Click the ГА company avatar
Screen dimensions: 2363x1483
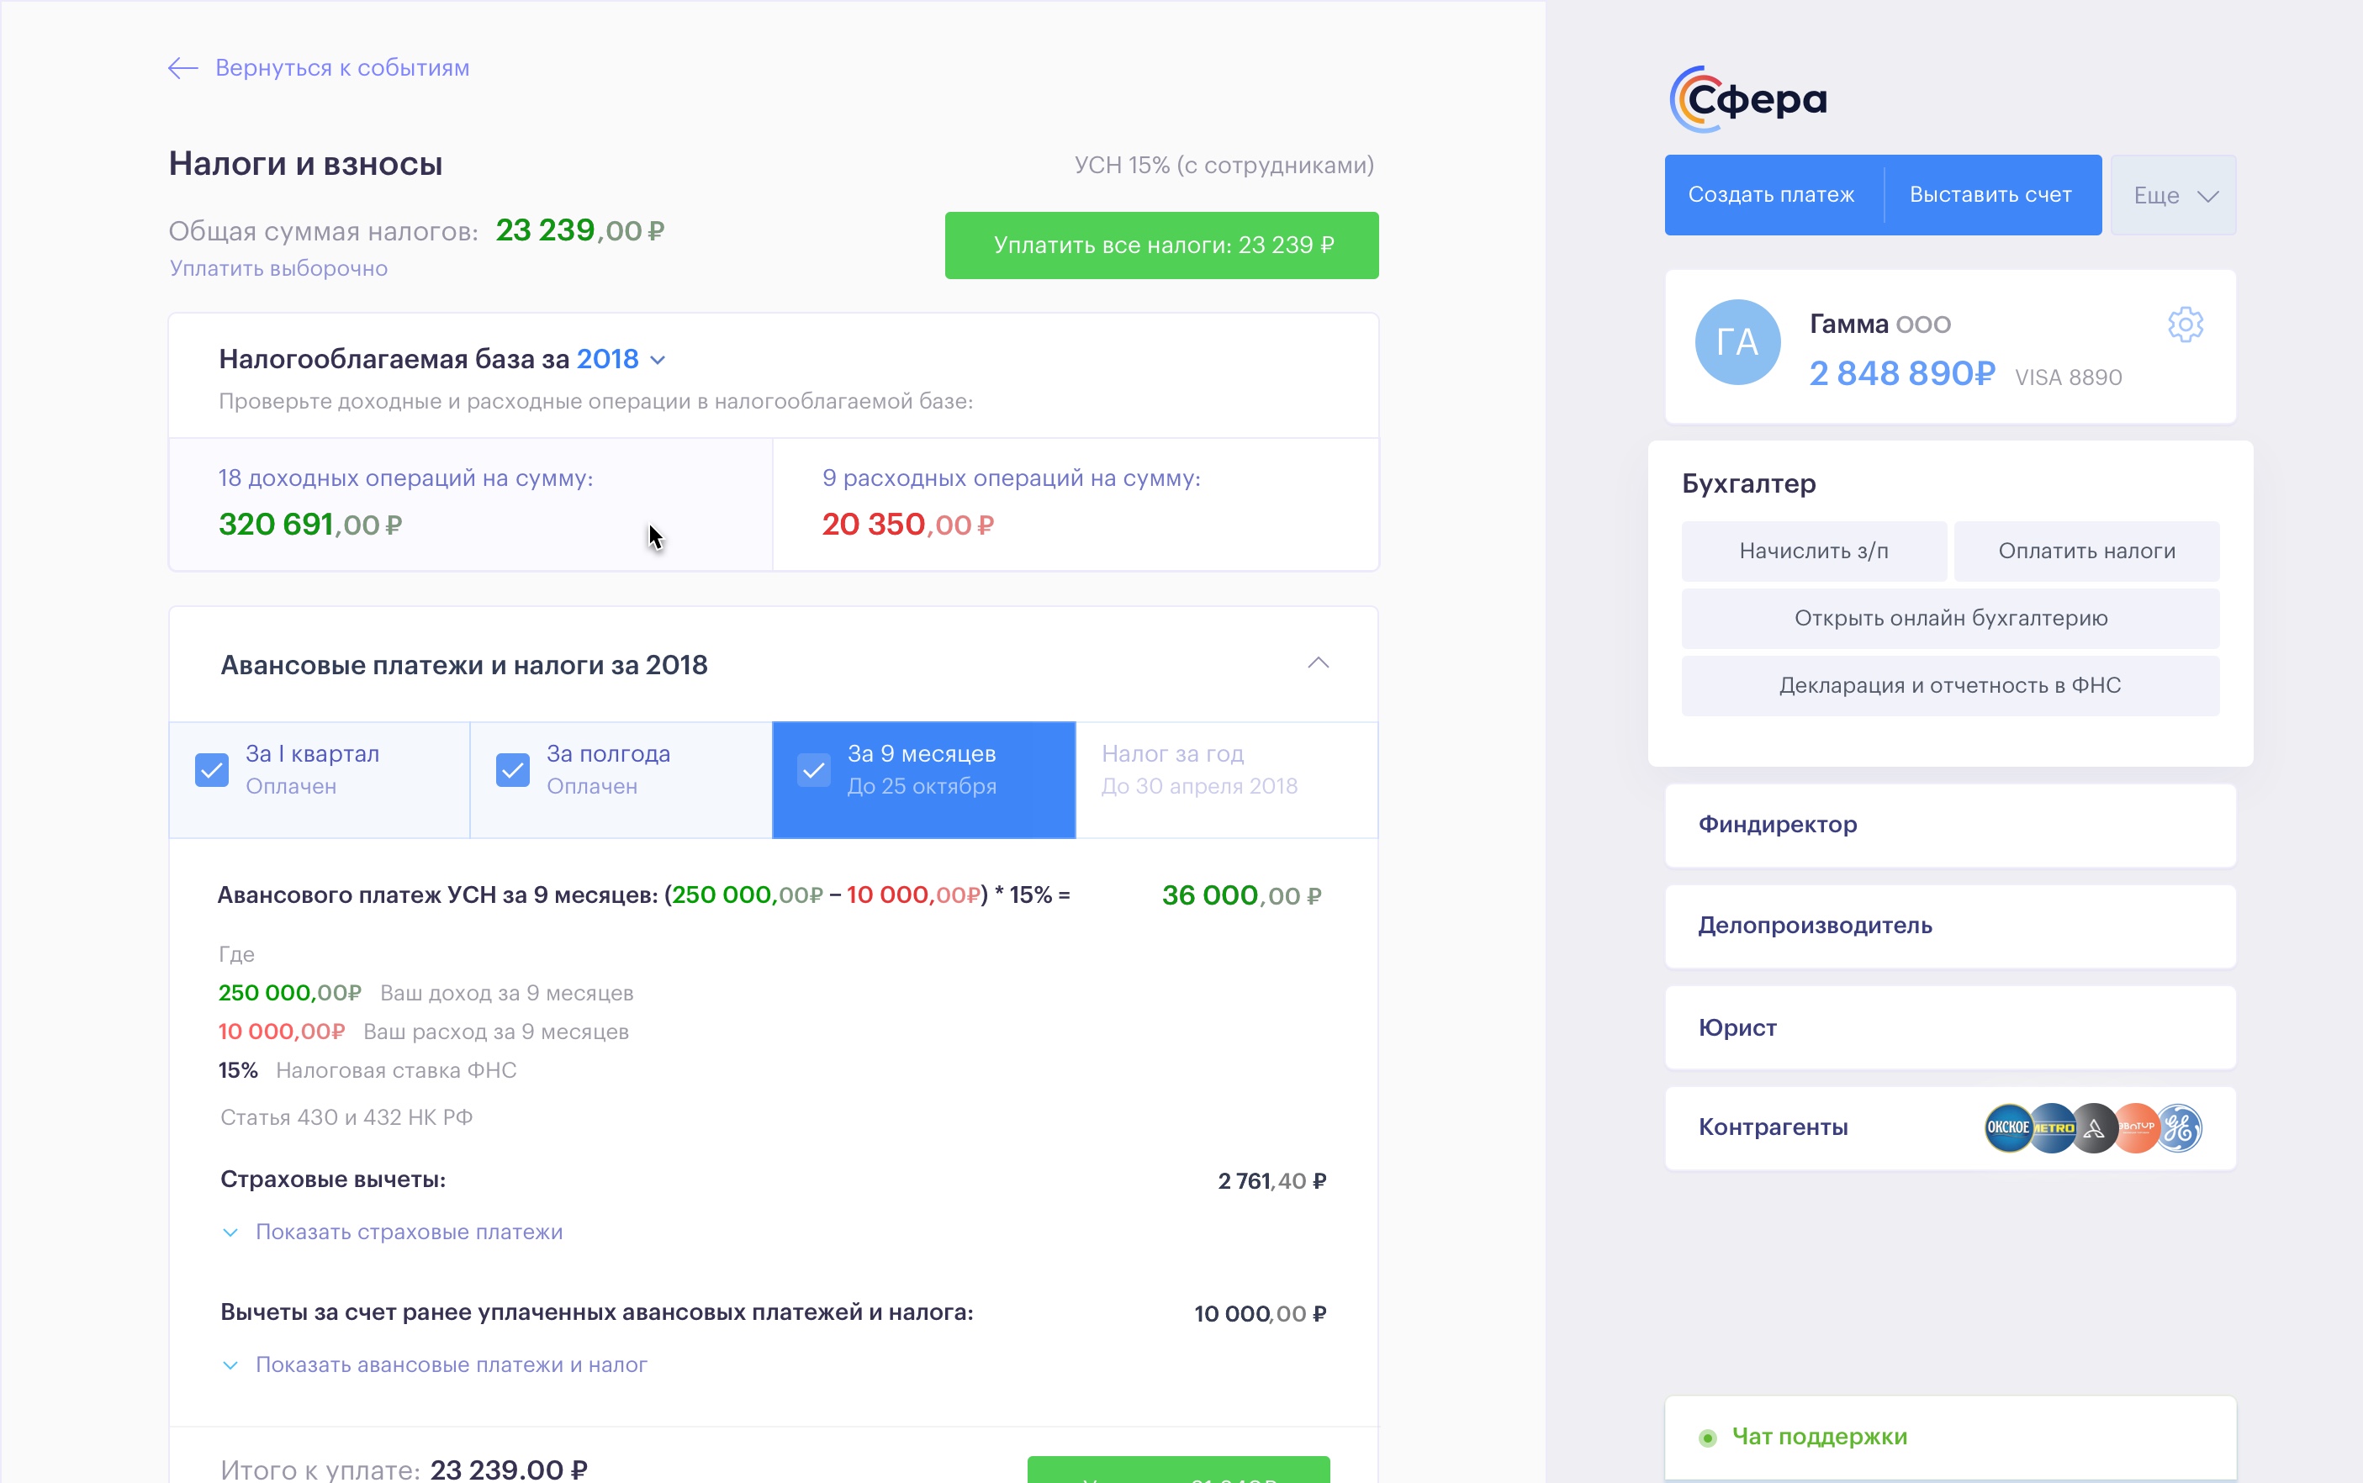[1737, 342]
